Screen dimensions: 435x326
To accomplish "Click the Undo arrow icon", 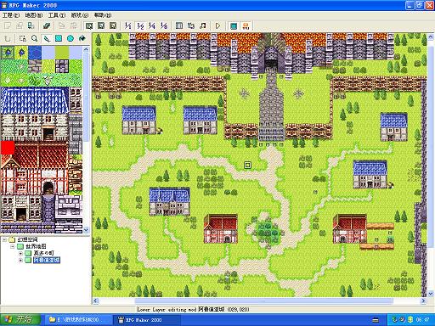I will coord(8,38).
